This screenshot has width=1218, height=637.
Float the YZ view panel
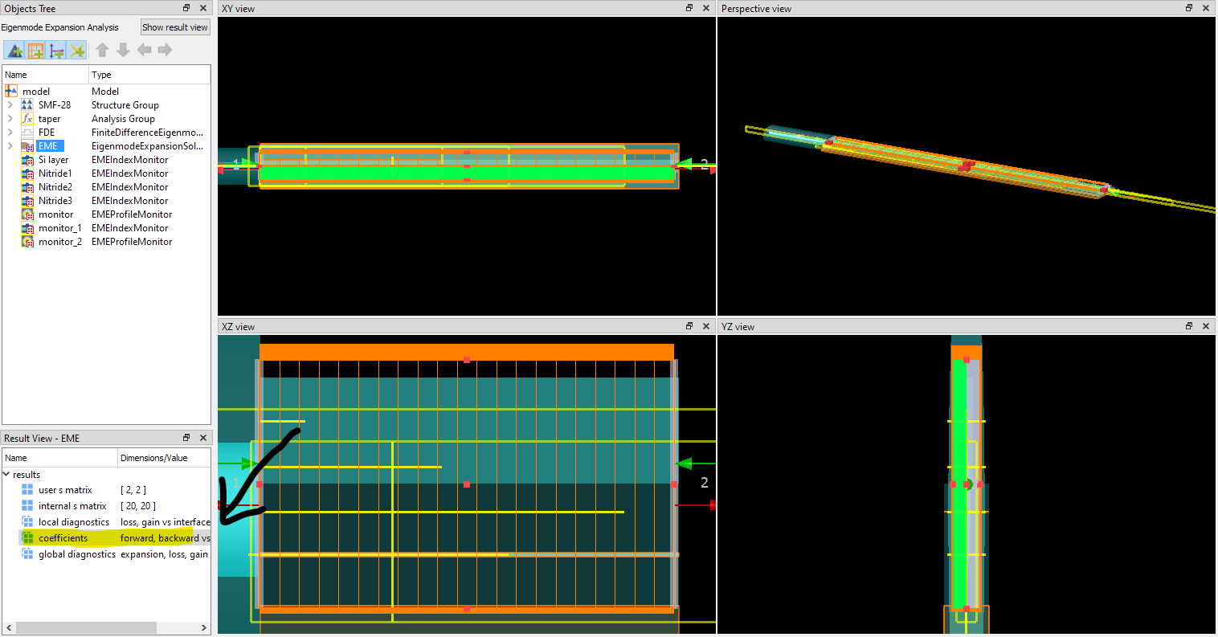[1189, 326]
